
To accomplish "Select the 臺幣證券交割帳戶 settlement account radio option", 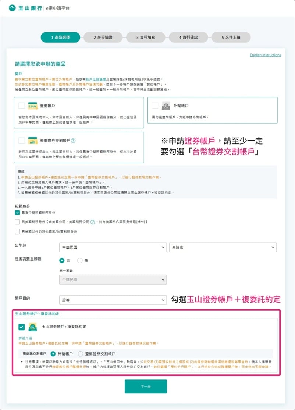I will tap(80, 354).
